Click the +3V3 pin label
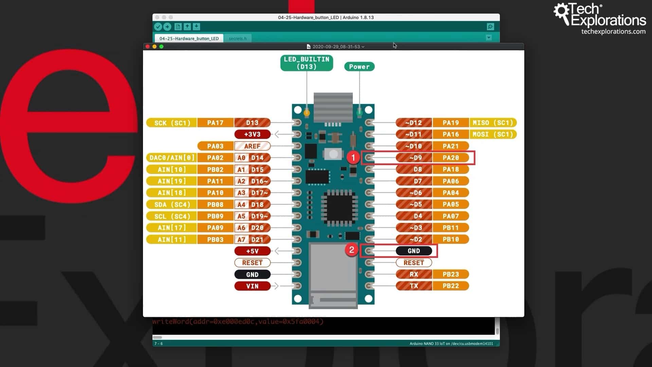652x367 pixels. tap(252, 134)
